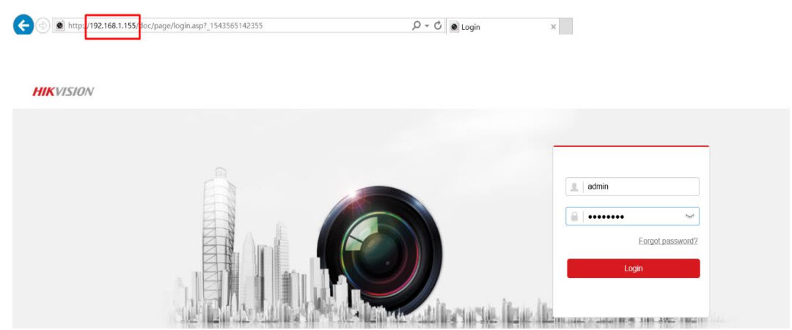Close the Login browser tab

553,27
